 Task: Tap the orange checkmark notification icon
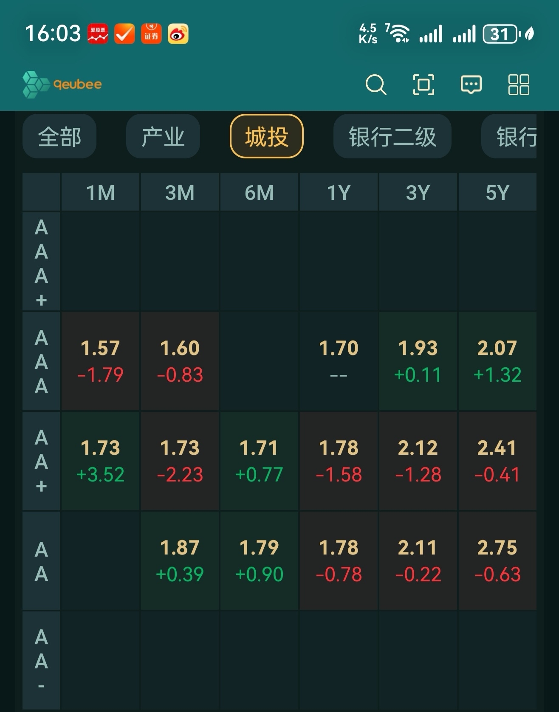pos(124,34)
